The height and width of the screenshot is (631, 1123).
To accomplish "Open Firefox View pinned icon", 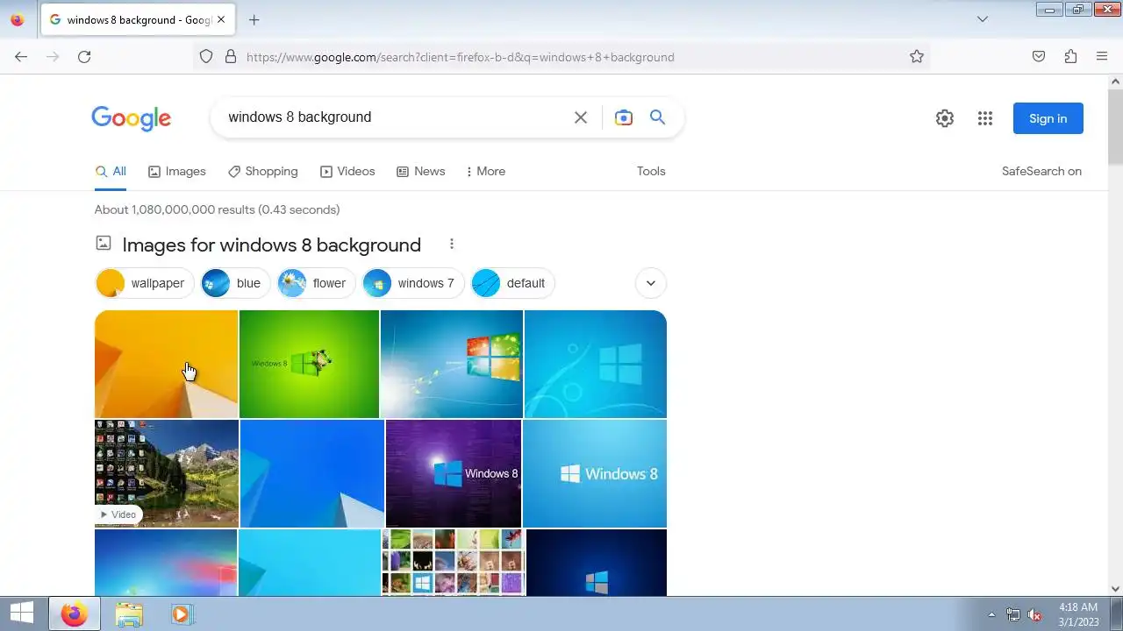I will 17,19.
